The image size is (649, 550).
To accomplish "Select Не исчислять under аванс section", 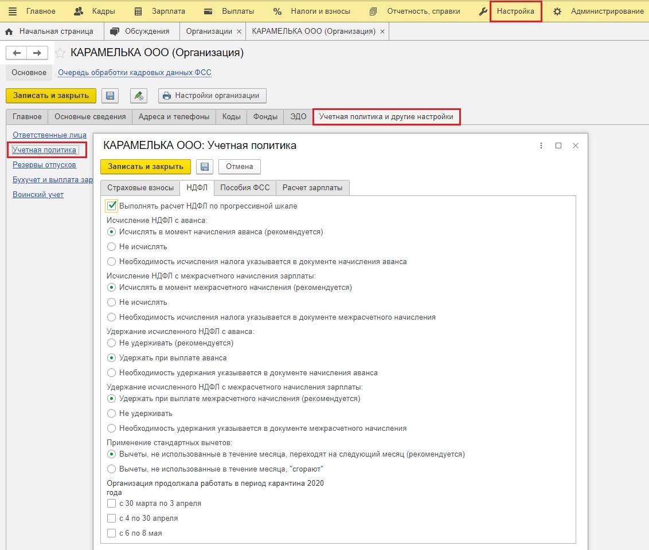I will (111, 247).
